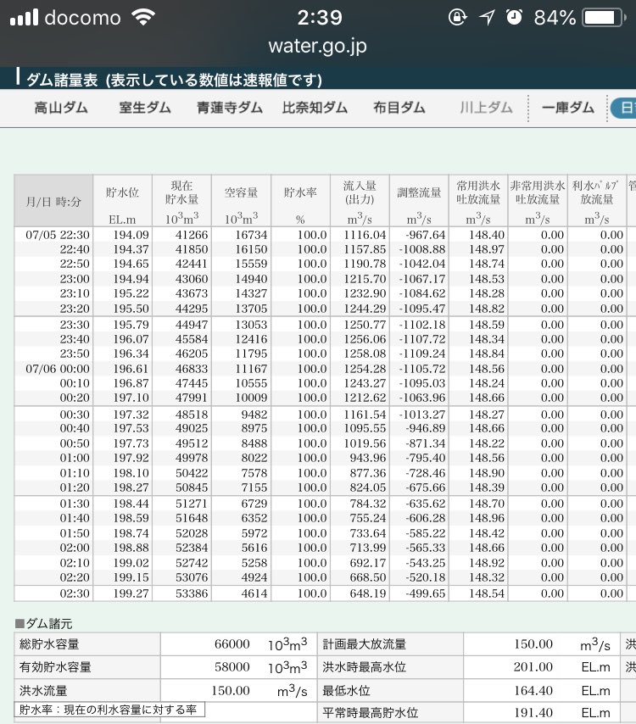The height and width of the screenshot is (724, 636).
Task: Click storage value 49978
Action: click(x=192, y=458)
